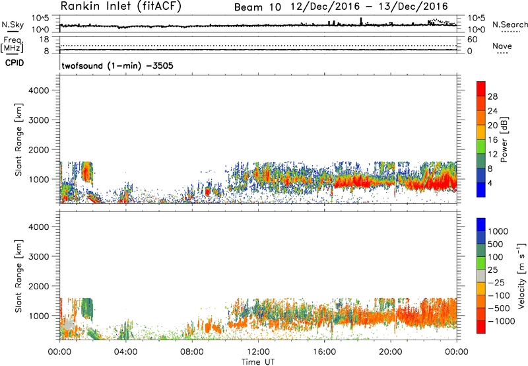The height and width of the screenshot is (366, 528).
Task: Click the gray −25 to 25 Velocity colorbar segment
Action: [x=481, y=275]
